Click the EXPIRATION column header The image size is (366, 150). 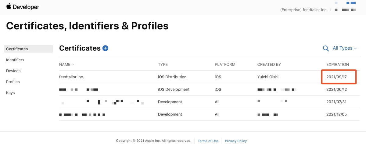[x=338, y=65]
